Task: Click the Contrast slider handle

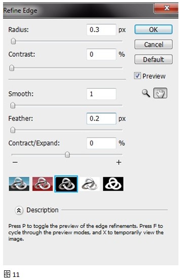Action: (x=12, y=68)
